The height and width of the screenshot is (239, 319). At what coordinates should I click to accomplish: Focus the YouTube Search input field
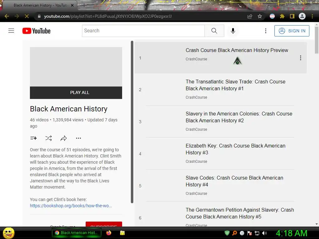coord(143,31)
